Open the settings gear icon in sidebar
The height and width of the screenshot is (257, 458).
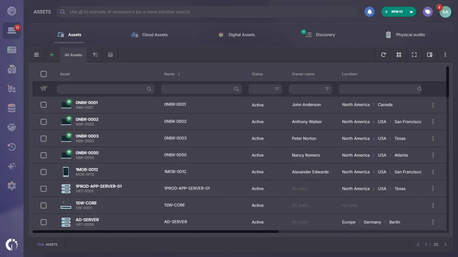(x=12, y=186)
